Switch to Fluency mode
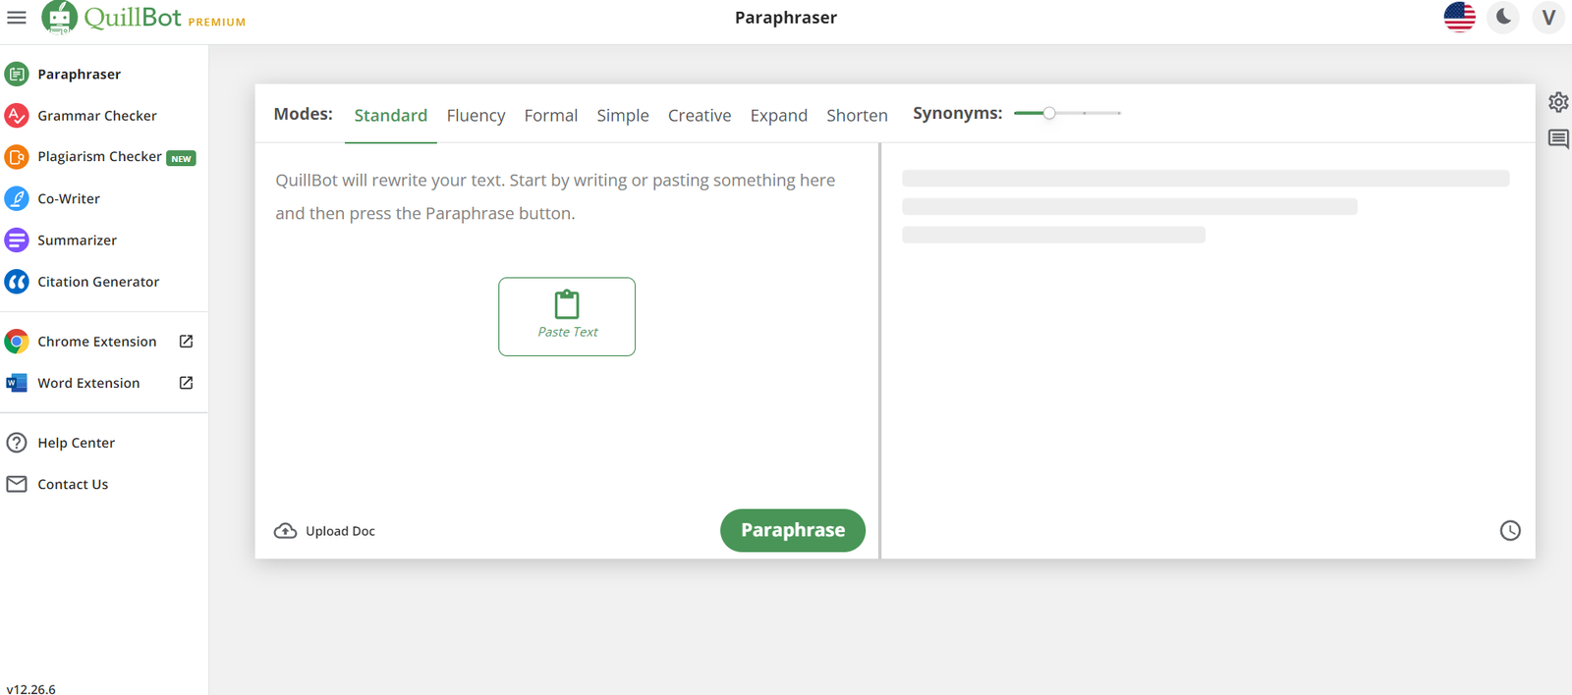The image size is (1572, 695). pos(476,115)
